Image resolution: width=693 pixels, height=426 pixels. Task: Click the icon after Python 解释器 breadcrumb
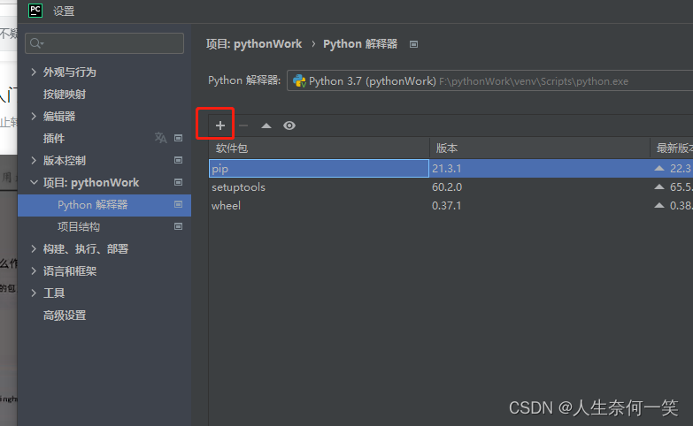(x=413, y=44)
